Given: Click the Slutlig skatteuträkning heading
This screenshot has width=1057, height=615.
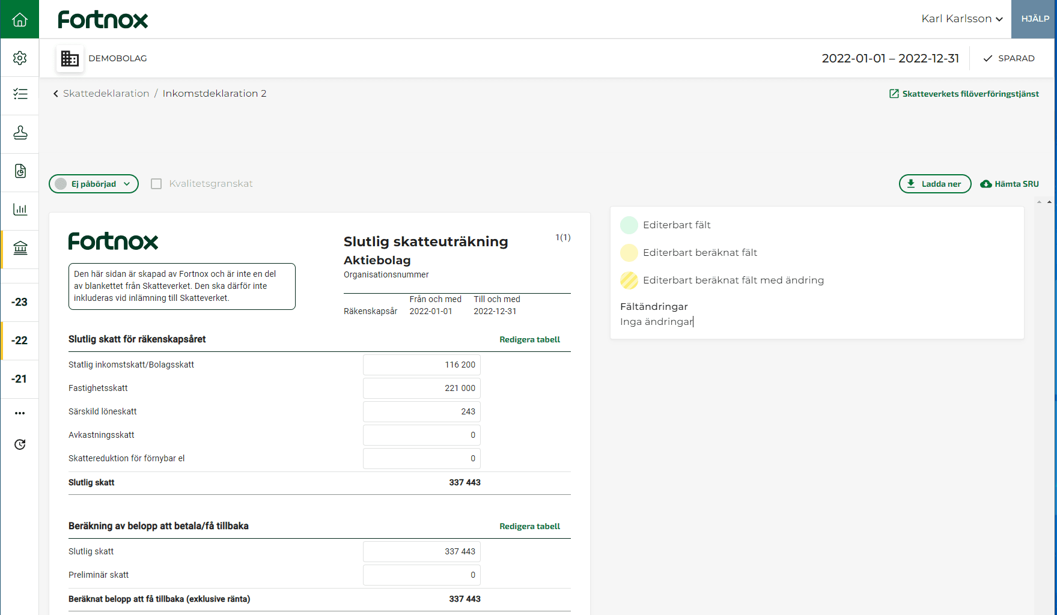Looking at the screenshot, I should click(x=426, y=241).
